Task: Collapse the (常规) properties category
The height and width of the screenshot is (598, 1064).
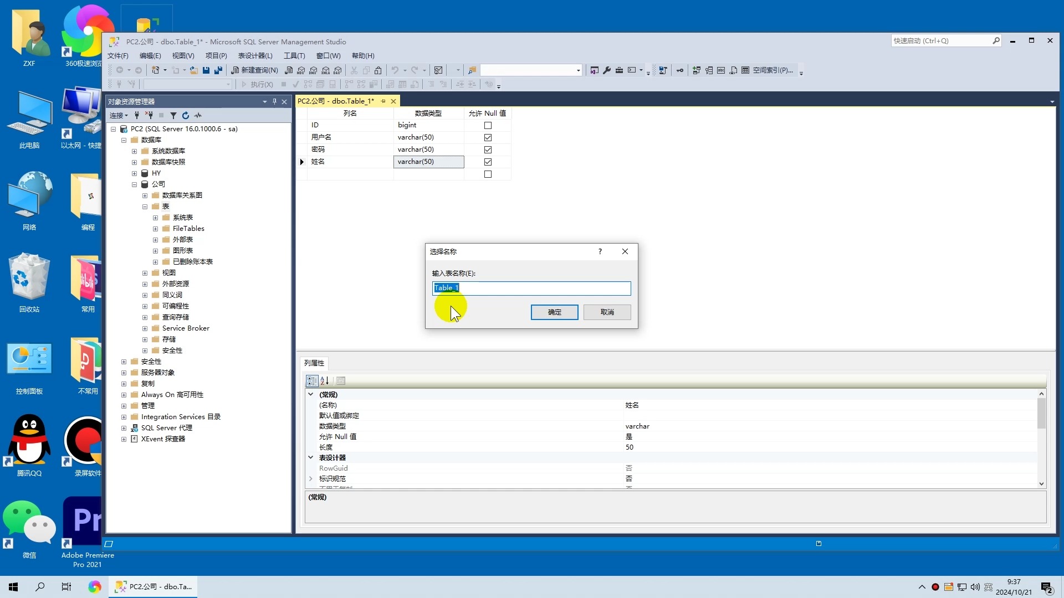Action: pyautogui.click(x=310, y=394)
